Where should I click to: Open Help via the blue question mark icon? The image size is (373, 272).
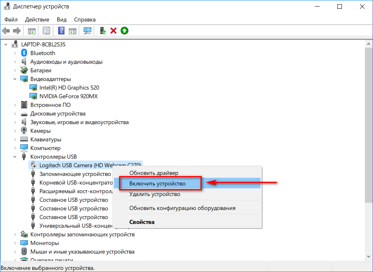(x=61, y=31)
